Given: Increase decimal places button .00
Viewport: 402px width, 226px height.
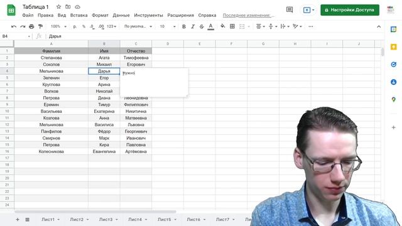Looking at the screenshot, I should 101,26.
